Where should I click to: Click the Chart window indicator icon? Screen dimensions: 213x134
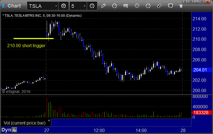click(4, 6)
